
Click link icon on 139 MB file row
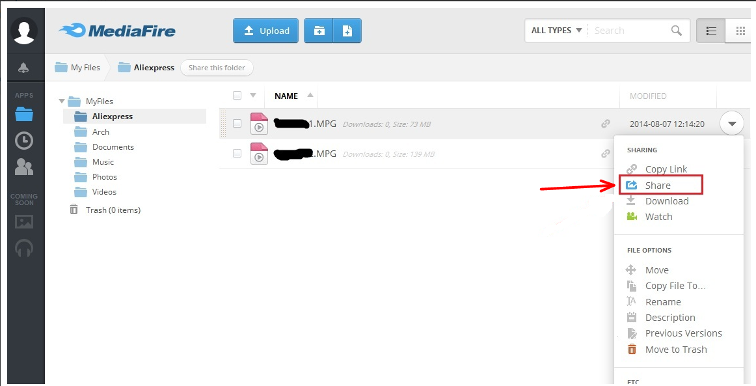(x=606, y=154)
